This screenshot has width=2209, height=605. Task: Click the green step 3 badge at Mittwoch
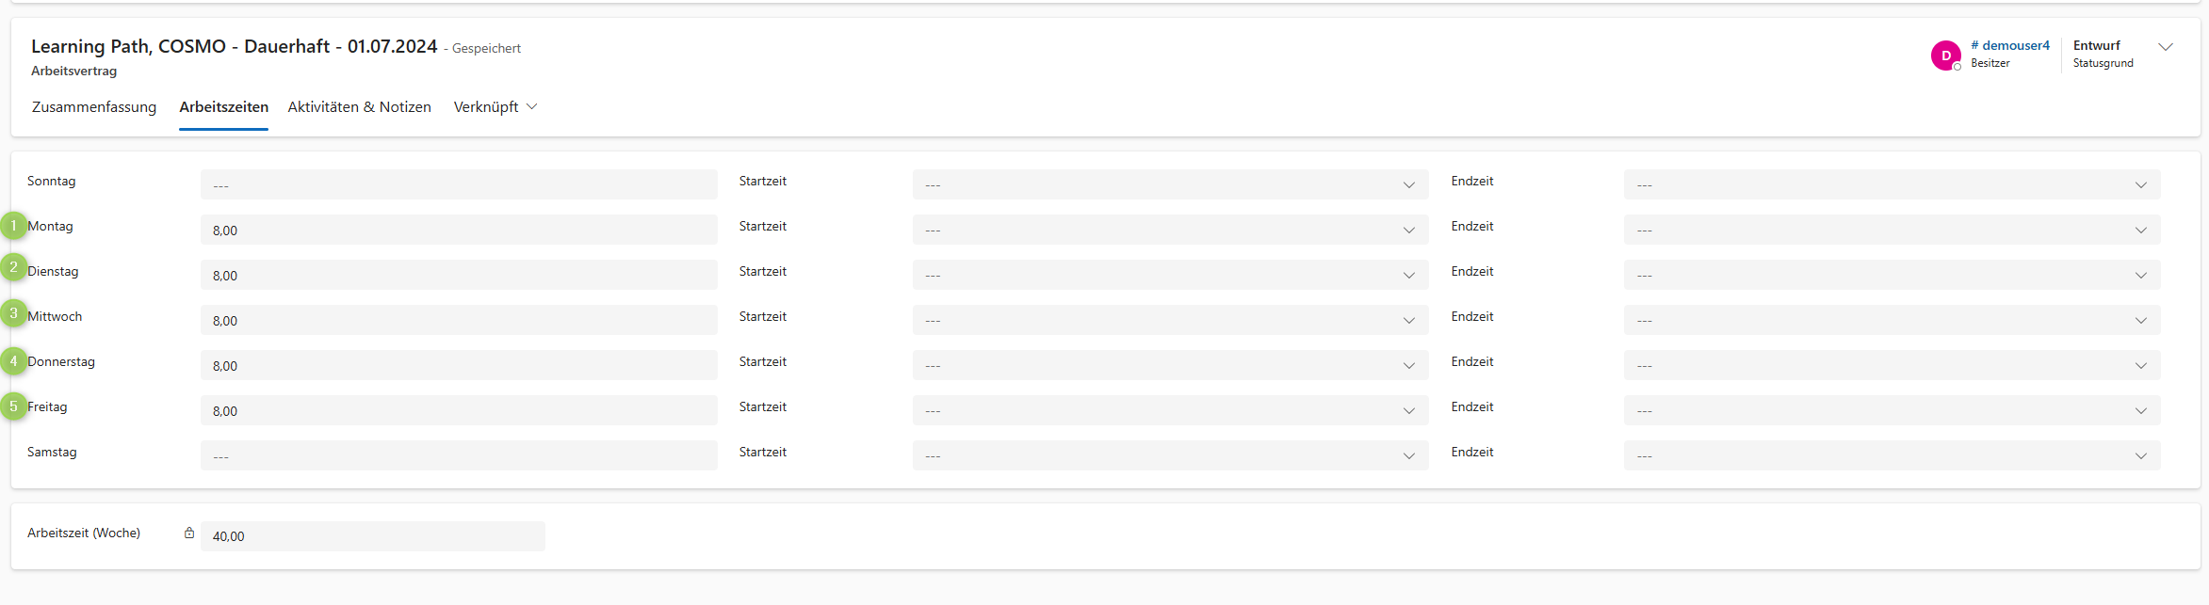(x=14, y=313)
